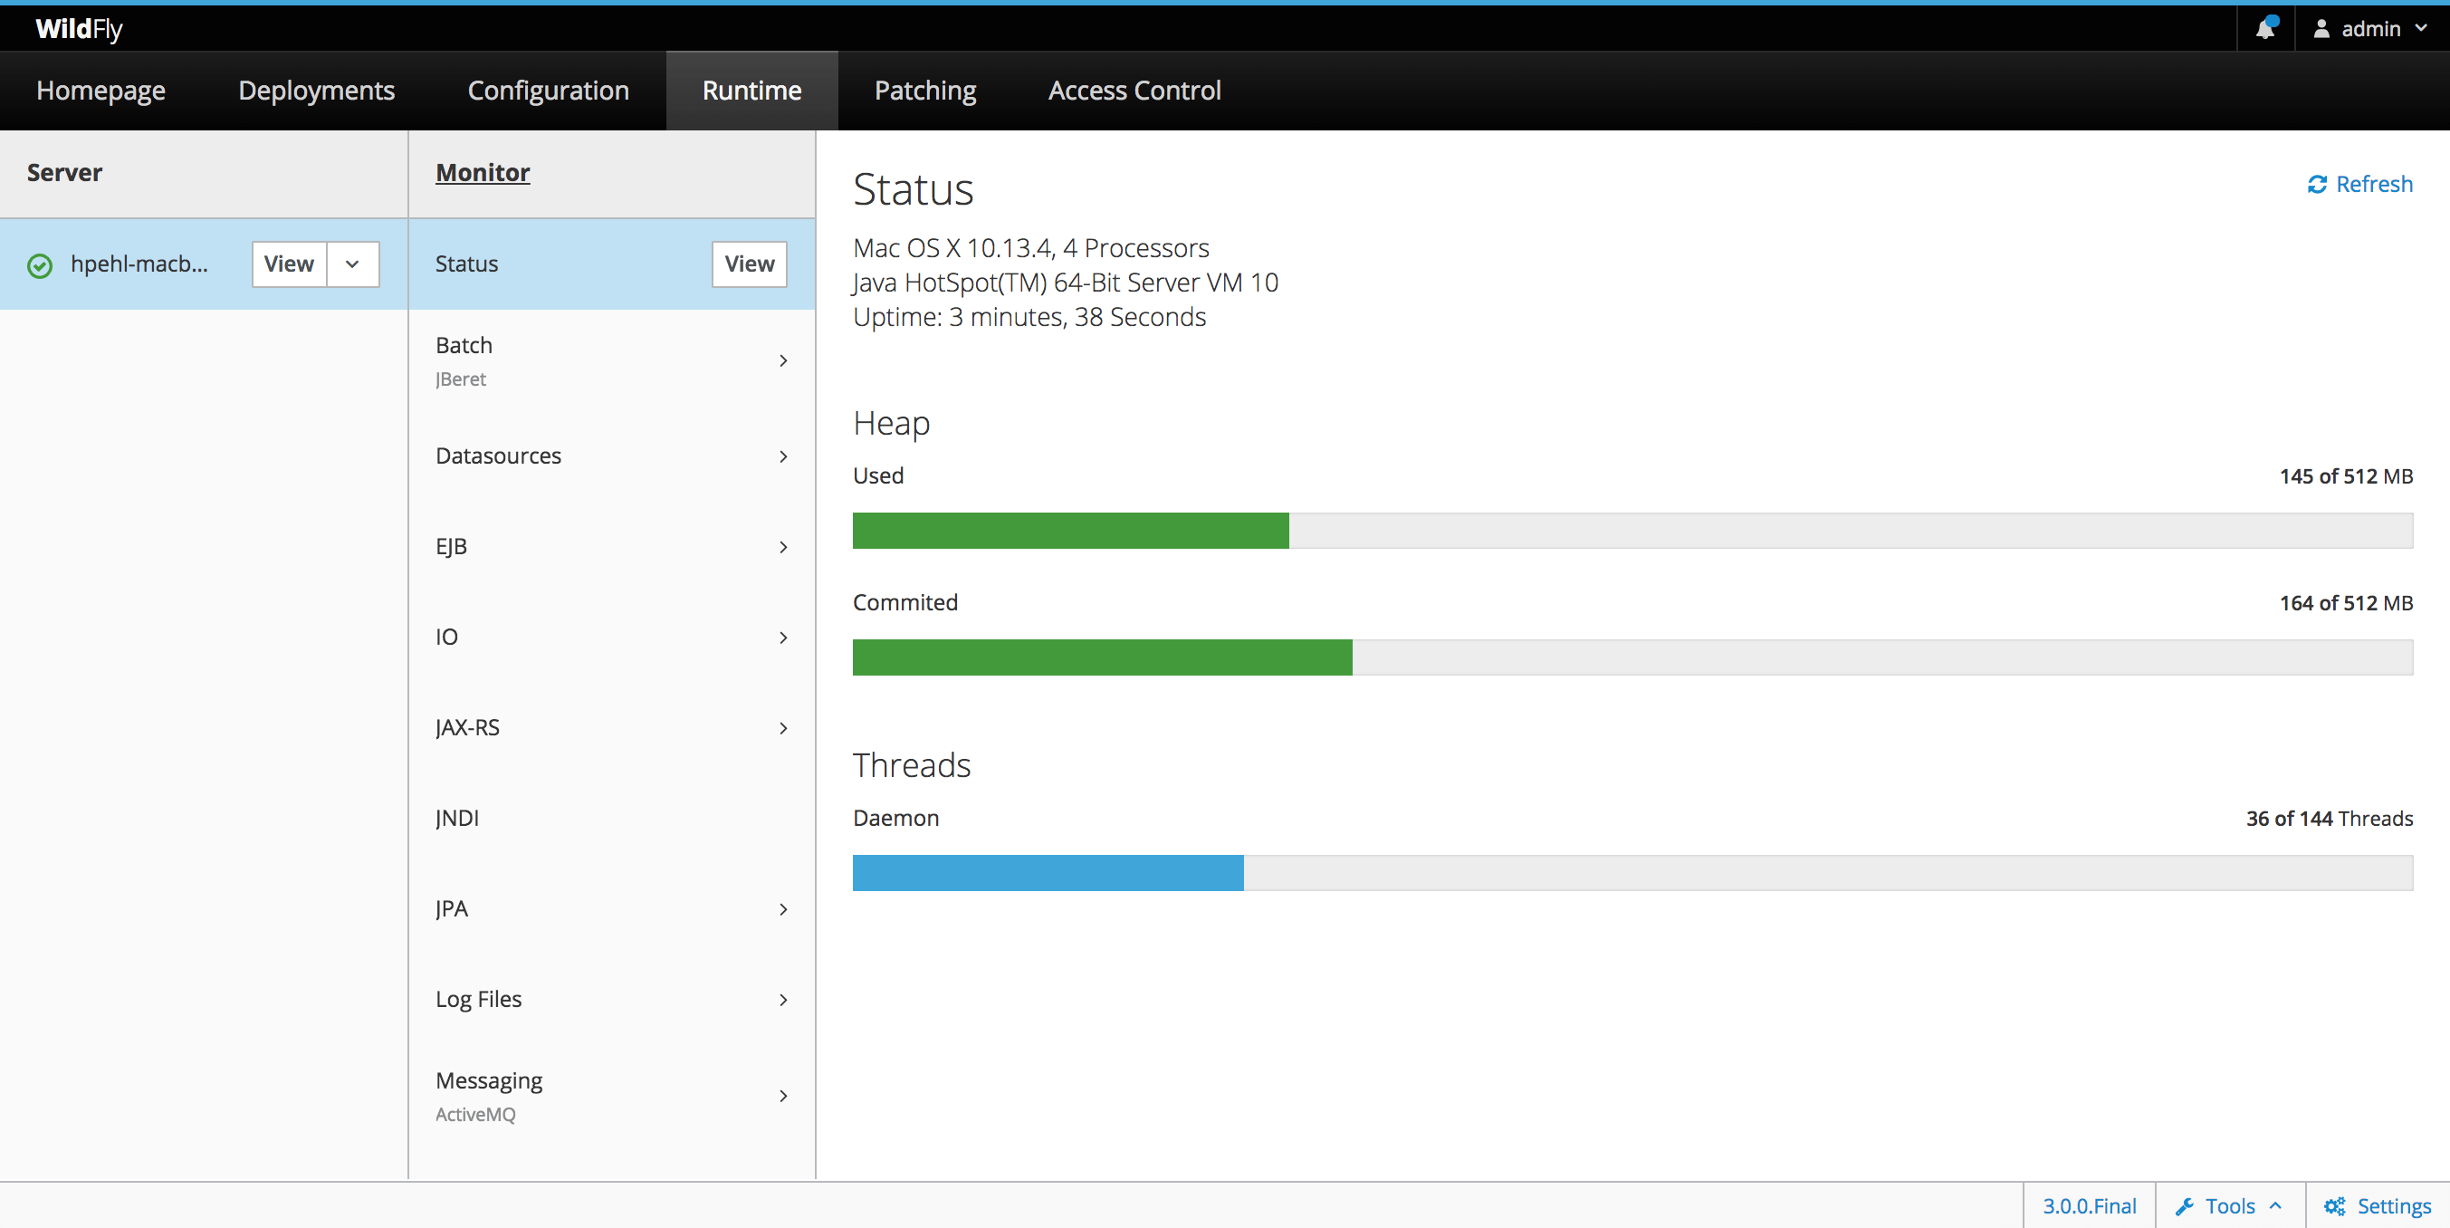Click the '164 of 512 MB' value
The height and width of the screenshot is (1228, 2450).
coord(2345,603)
